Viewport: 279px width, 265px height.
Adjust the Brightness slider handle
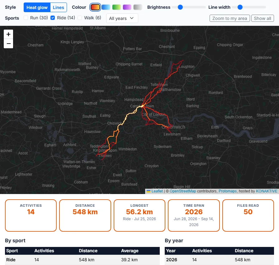pos(180,7)
